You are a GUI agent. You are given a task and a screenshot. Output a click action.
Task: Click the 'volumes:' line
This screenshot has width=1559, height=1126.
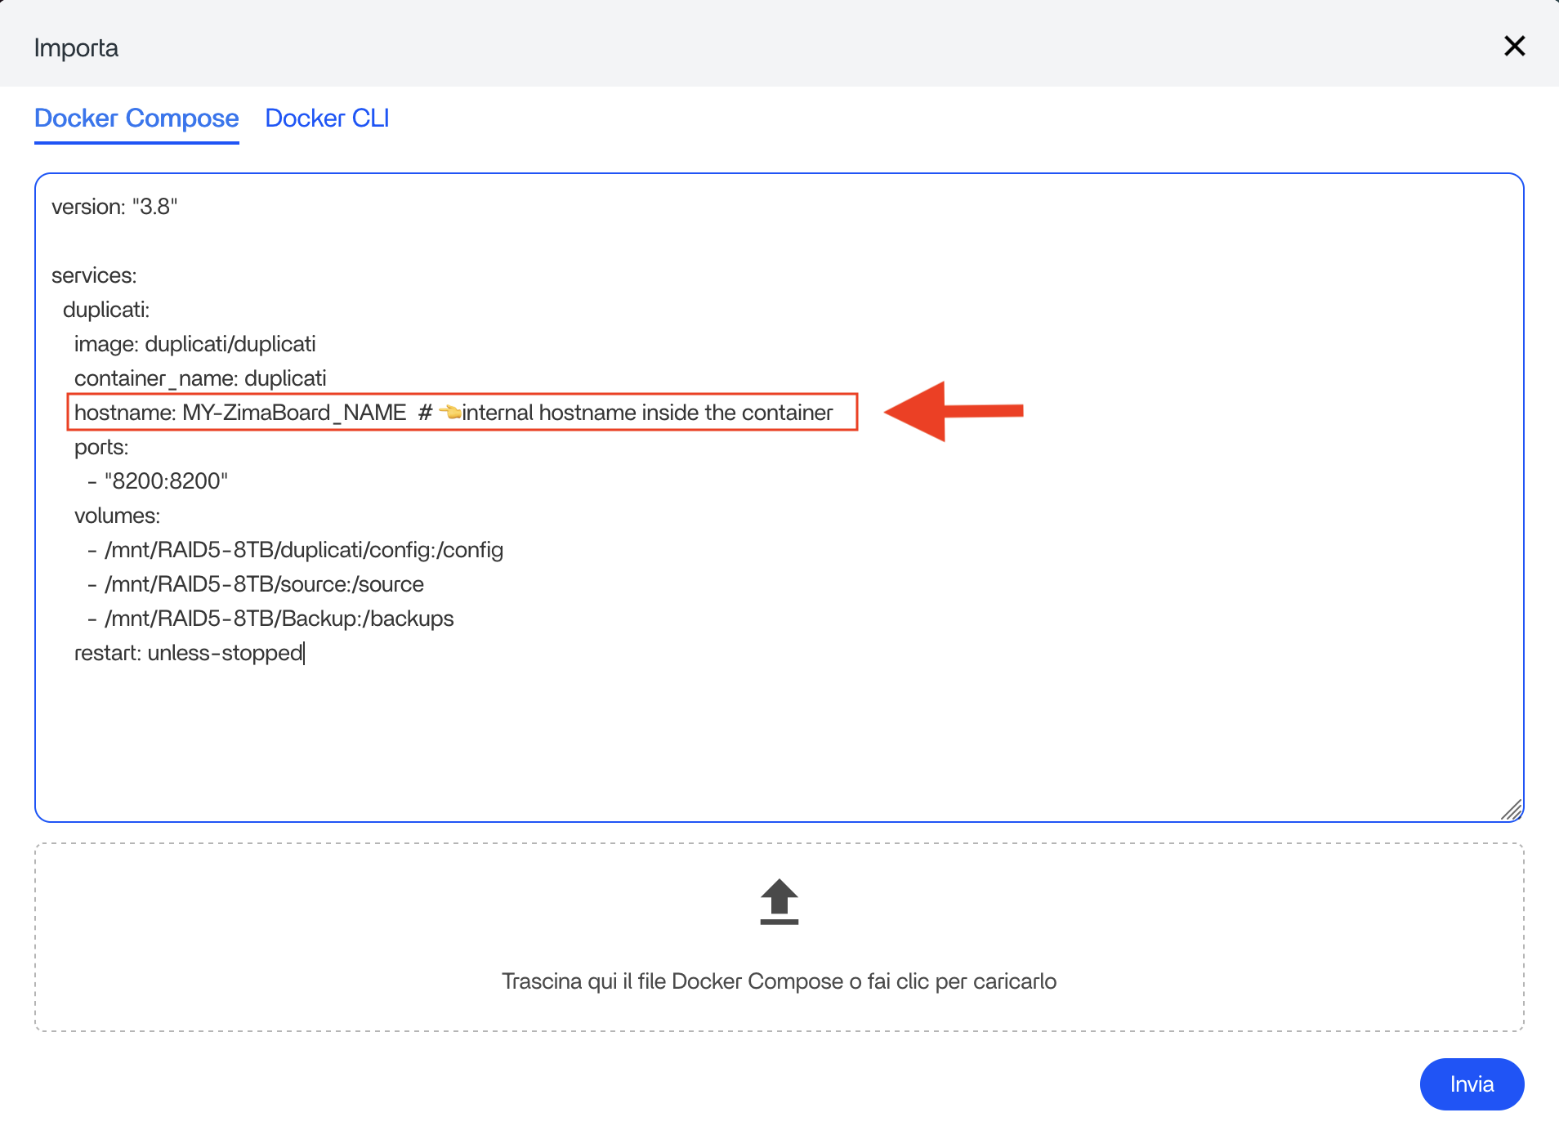coord(117,516)
